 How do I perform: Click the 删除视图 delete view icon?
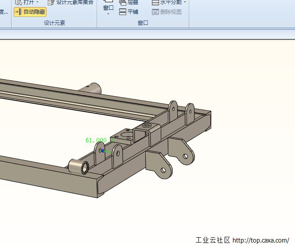[x=155, y=12]
